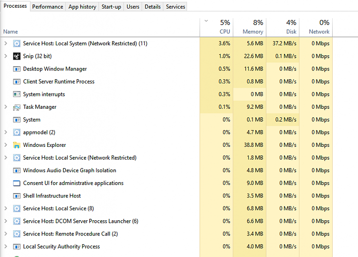Click the System interrupts icon
The width and height of the screenshot is (358, 257).
pos(17,94)
